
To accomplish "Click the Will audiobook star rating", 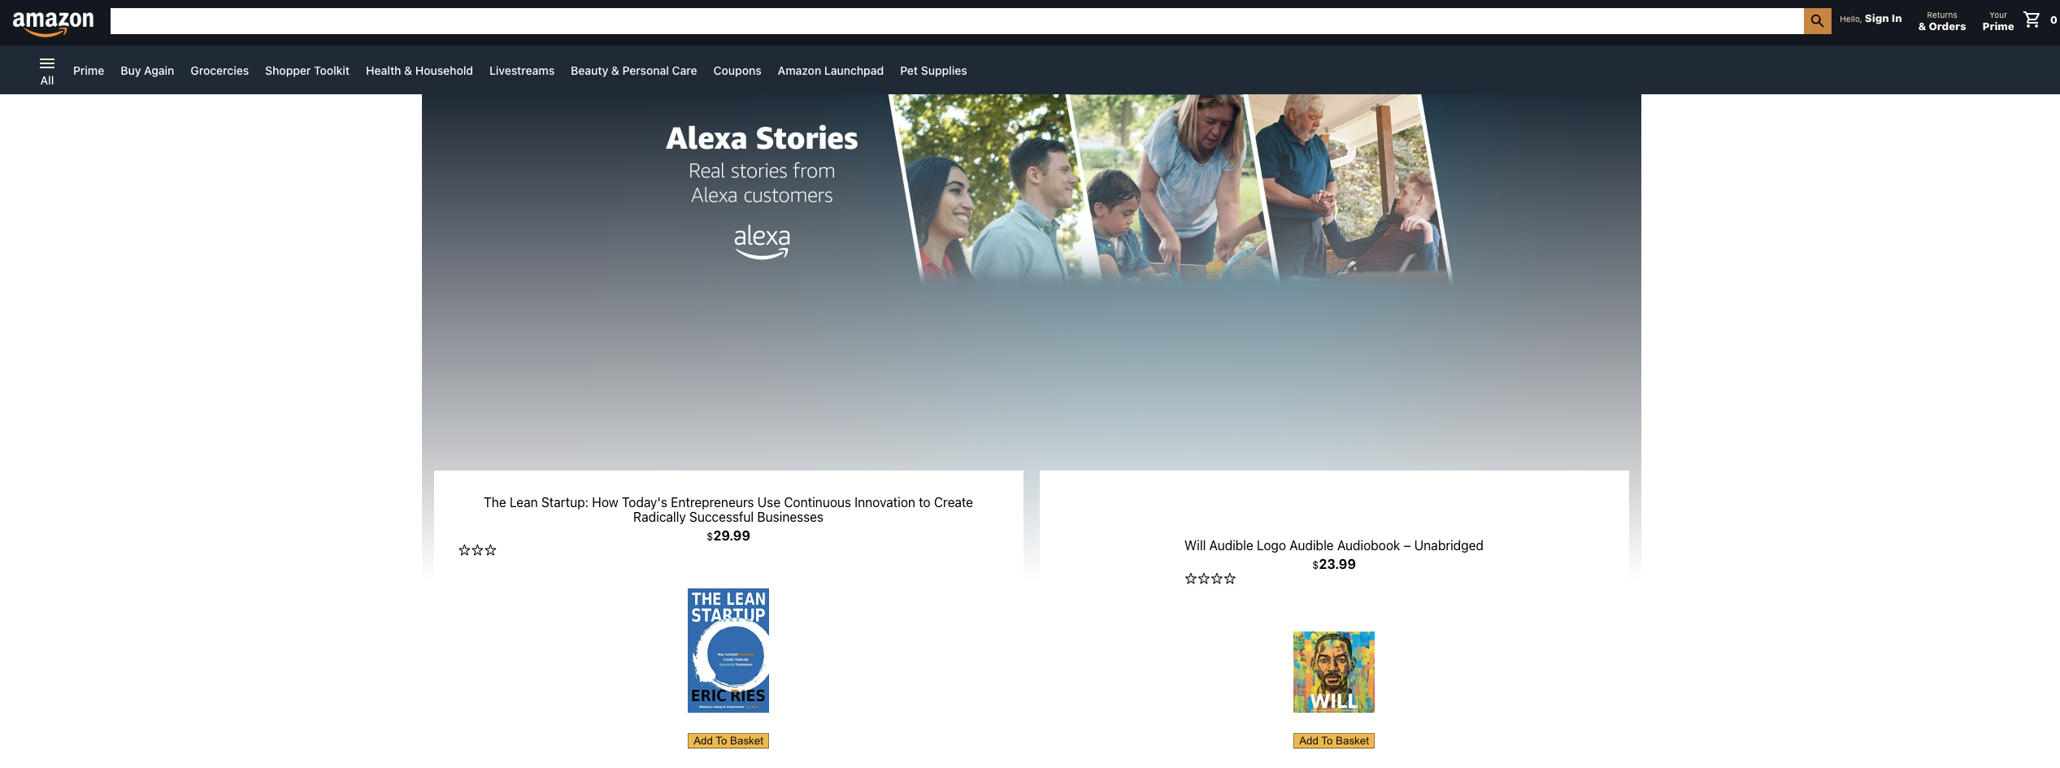I will pos(1210,579).
